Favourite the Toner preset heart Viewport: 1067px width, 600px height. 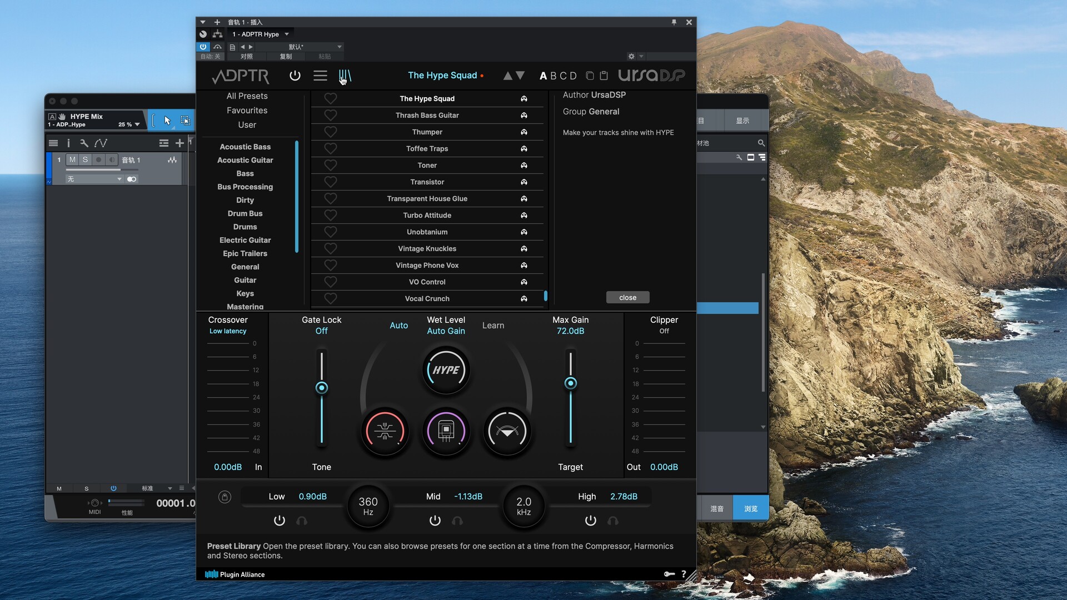331,166
